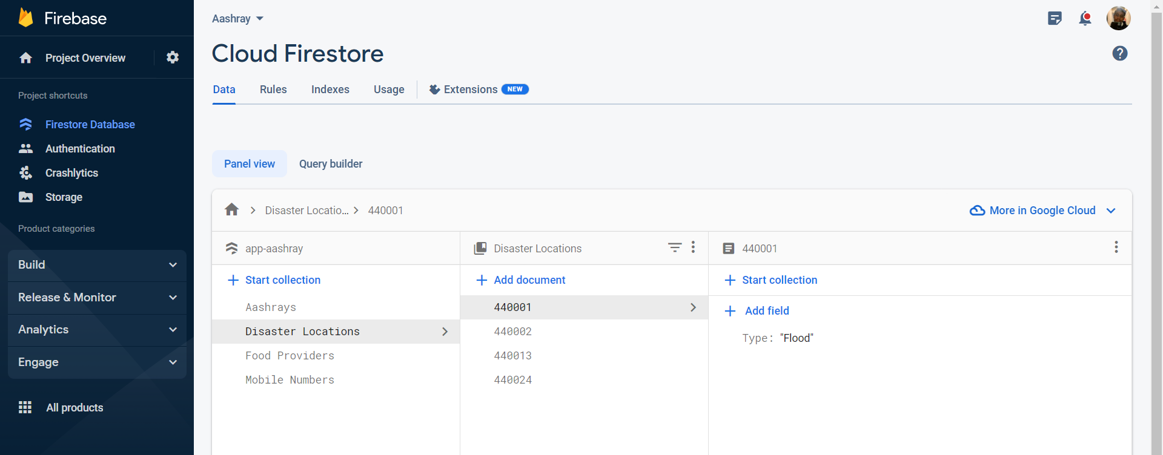Go to root via breadcrumb home icon

[x=231, y=210]
